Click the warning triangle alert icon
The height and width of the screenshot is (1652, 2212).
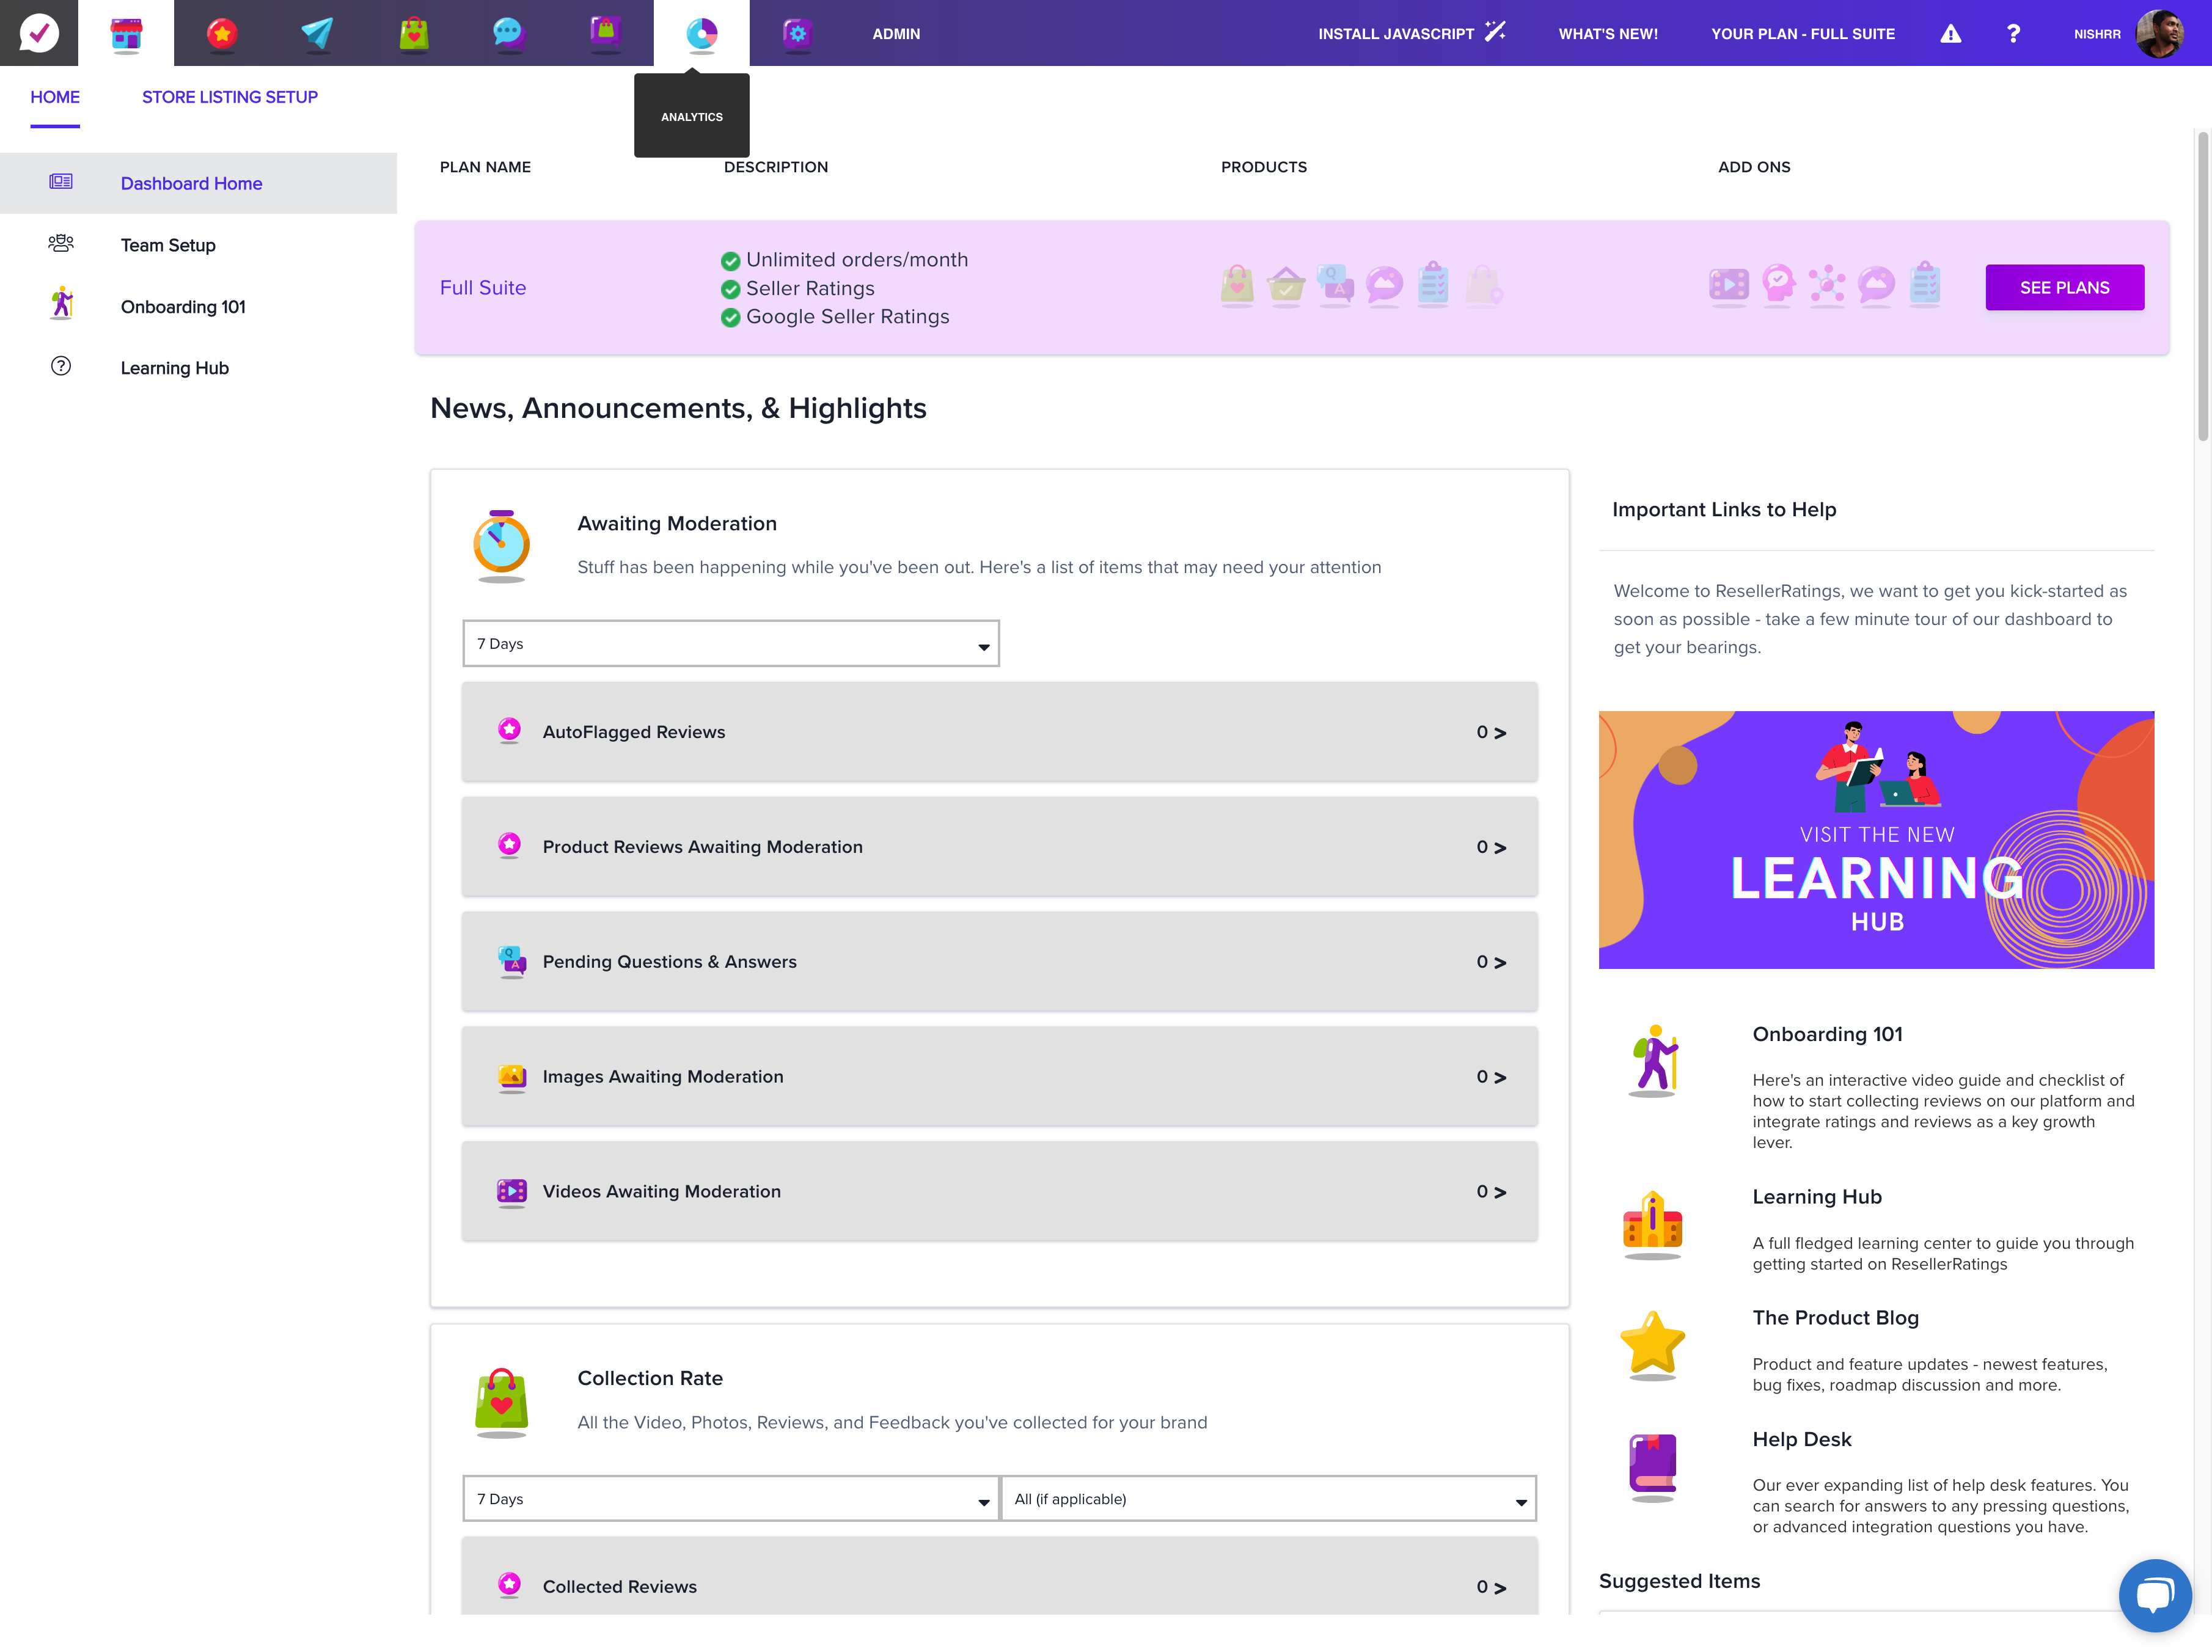1950,34
